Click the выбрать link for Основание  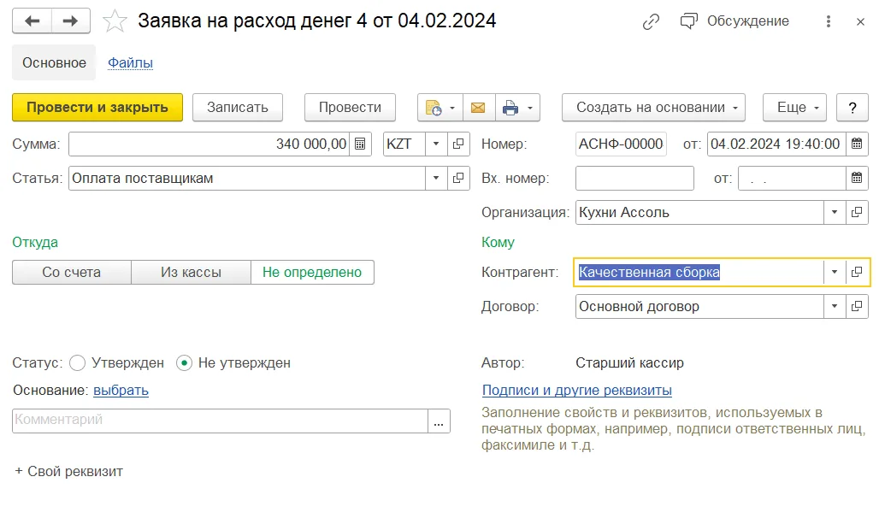click(x=121, y=391)
